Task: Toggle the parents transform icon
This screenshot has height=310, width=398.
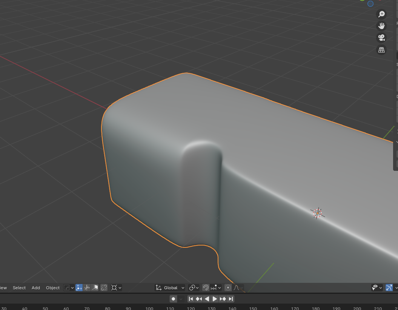Action: 95,288
